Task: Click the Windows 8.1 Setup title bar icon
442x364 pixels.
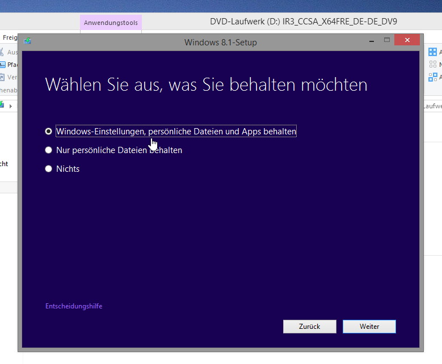Action: [x=28, y=41]
